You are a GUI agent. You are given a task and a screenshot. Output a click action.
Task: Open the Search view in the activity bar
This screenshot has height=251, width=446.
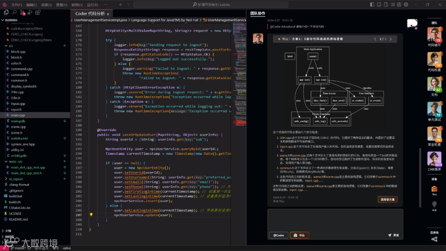point(15,12)
